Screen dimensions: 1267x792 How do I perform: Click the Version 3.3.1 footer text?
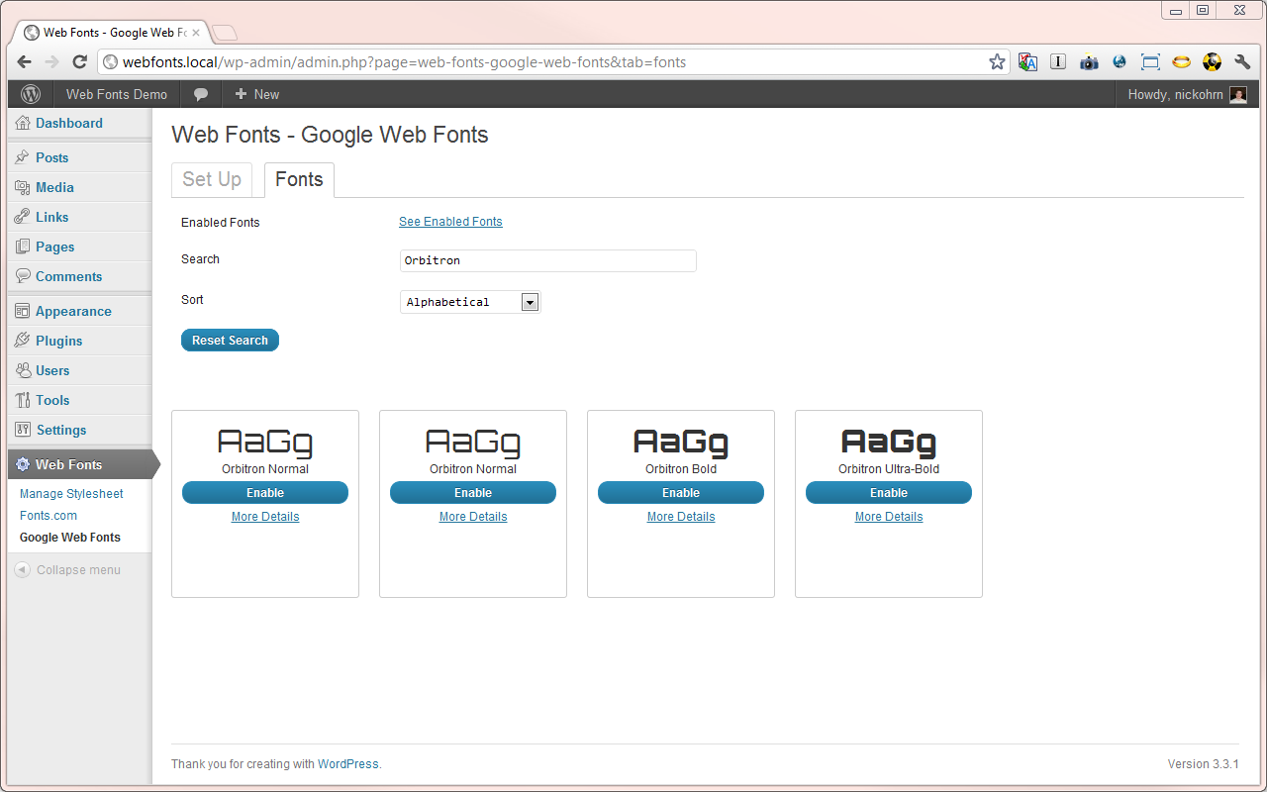(x=1204, y=764)
